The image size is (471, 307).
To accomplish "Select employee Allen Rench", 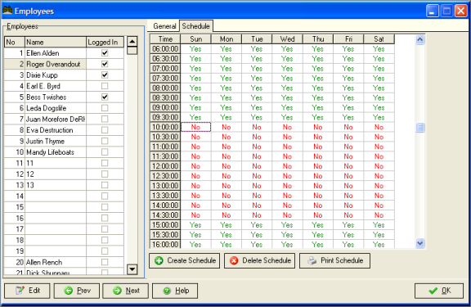I will tap(56, 262).
